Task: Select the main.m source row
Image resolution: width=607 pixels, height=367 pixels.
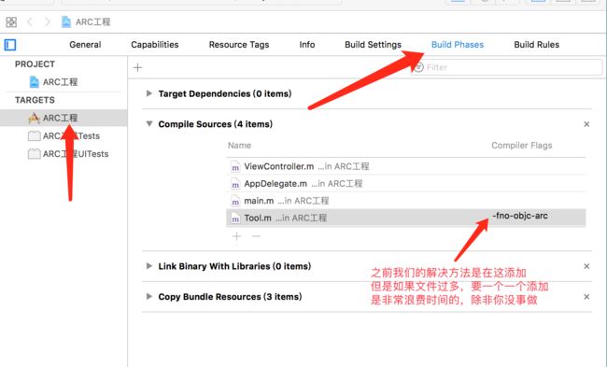Action: click(405, 201)
